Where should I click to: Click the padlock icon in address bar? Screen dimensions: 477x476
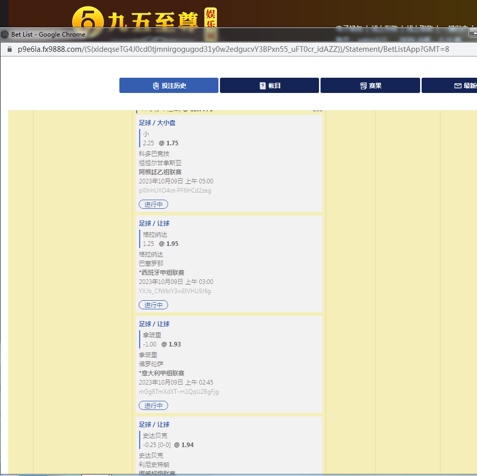click(x=10, y=49)
